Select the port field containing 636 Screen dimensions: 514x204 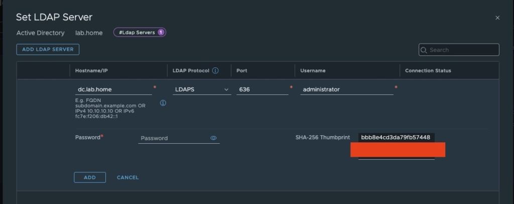pyautogui.click(x=261, y=89)
